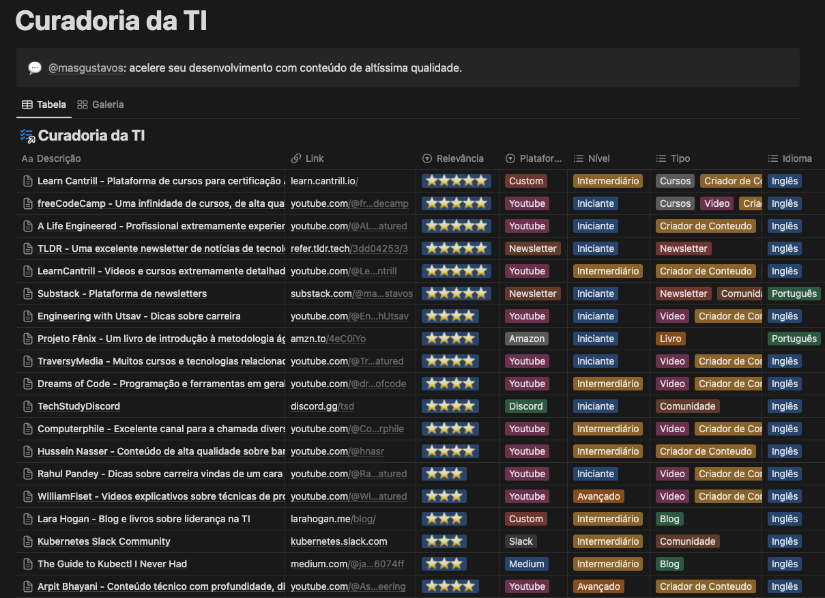Click the Newsletter platform tag in TLDR row
The height and width of the screenshot is (598, 825).
coord(533,248)
